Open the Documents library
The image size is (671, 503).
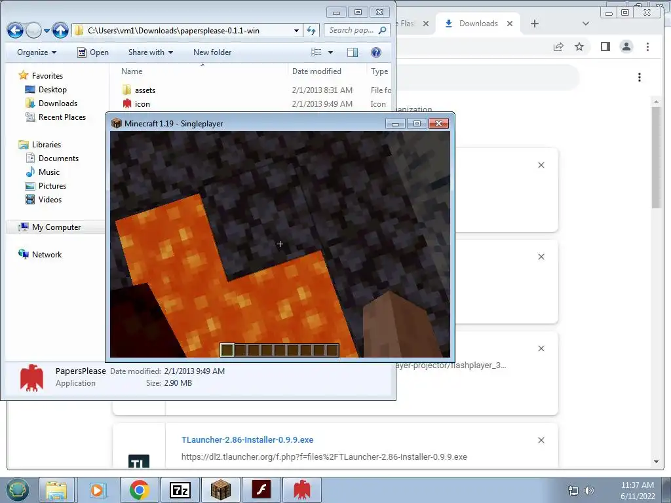[58, 158]
